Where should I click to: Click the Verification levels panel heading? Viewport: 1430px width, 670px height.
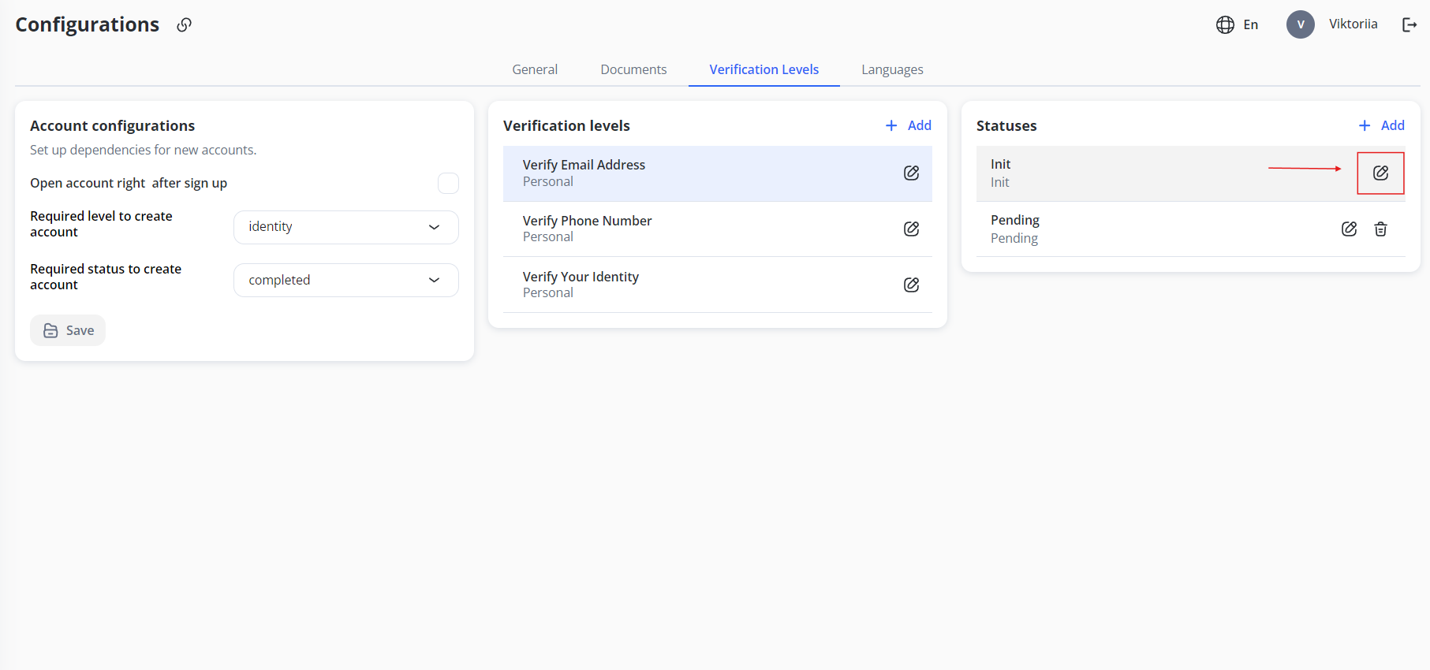point(566,125)
